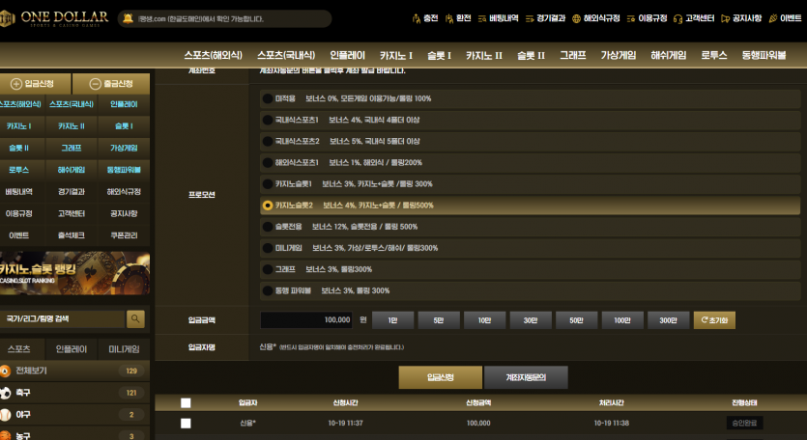
Task: Click the 카지노.슬롯 랭킹 banner
Action: pyautogui.click(x=74, y=273)
